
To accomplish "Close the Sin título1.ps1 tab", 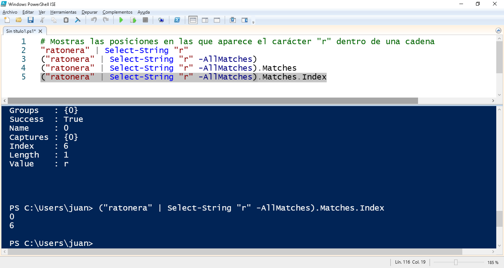I will pos(41,31).
